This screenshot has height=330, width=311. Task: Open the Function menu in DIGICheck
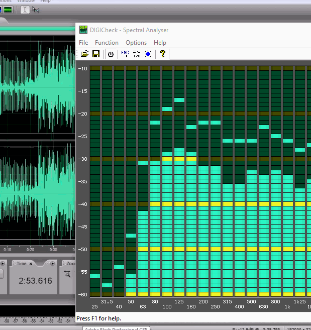click(x=107, y=43)
